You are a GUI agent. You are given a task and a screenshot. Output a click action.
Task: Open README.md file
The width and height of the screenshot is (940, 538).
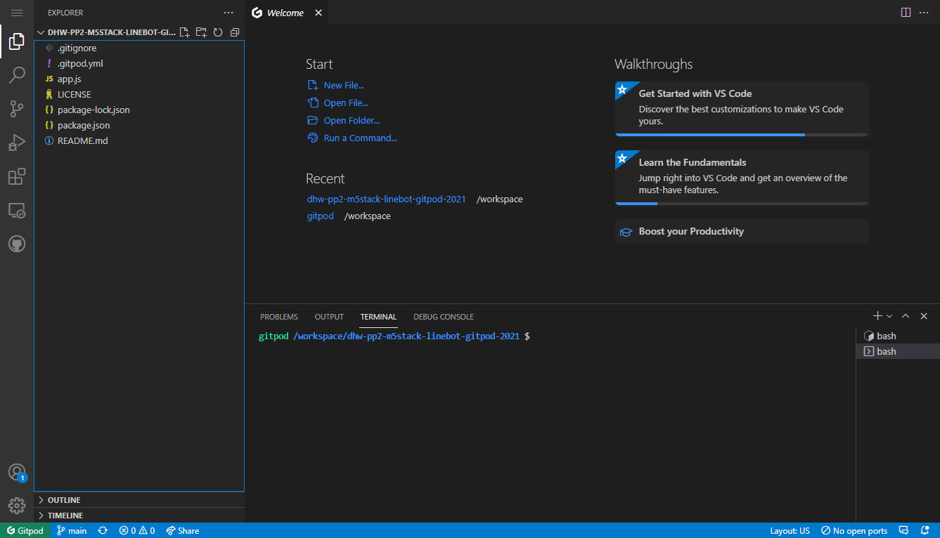(139, 140)
